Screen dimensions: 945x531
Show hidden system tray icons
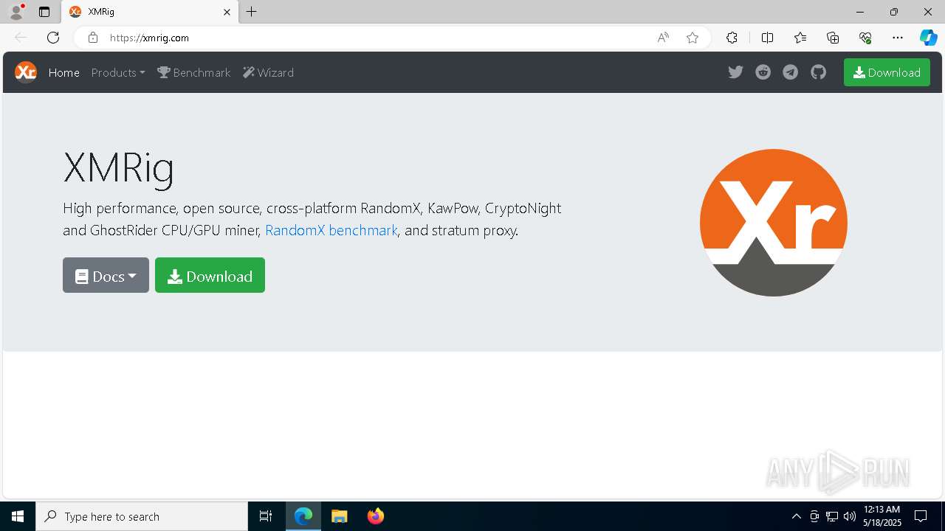(x=796, y=516)
